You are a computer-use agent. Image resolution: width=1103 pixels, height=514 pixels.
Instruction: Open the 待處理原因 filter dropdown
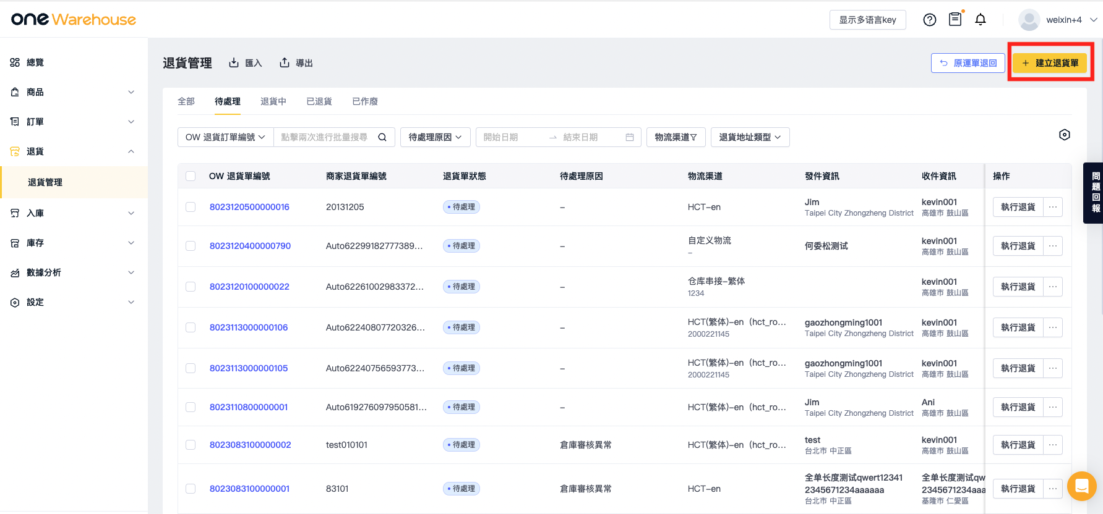(x=436, y=137)
